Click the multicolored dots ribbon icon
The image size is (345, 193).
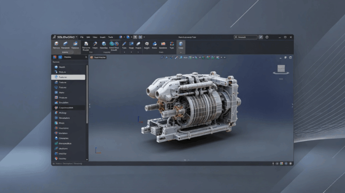pyautogui.click(x=172, y=44)
